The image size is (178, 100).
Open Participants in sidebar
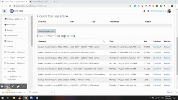pyautogui.click(x=15, y=25)
